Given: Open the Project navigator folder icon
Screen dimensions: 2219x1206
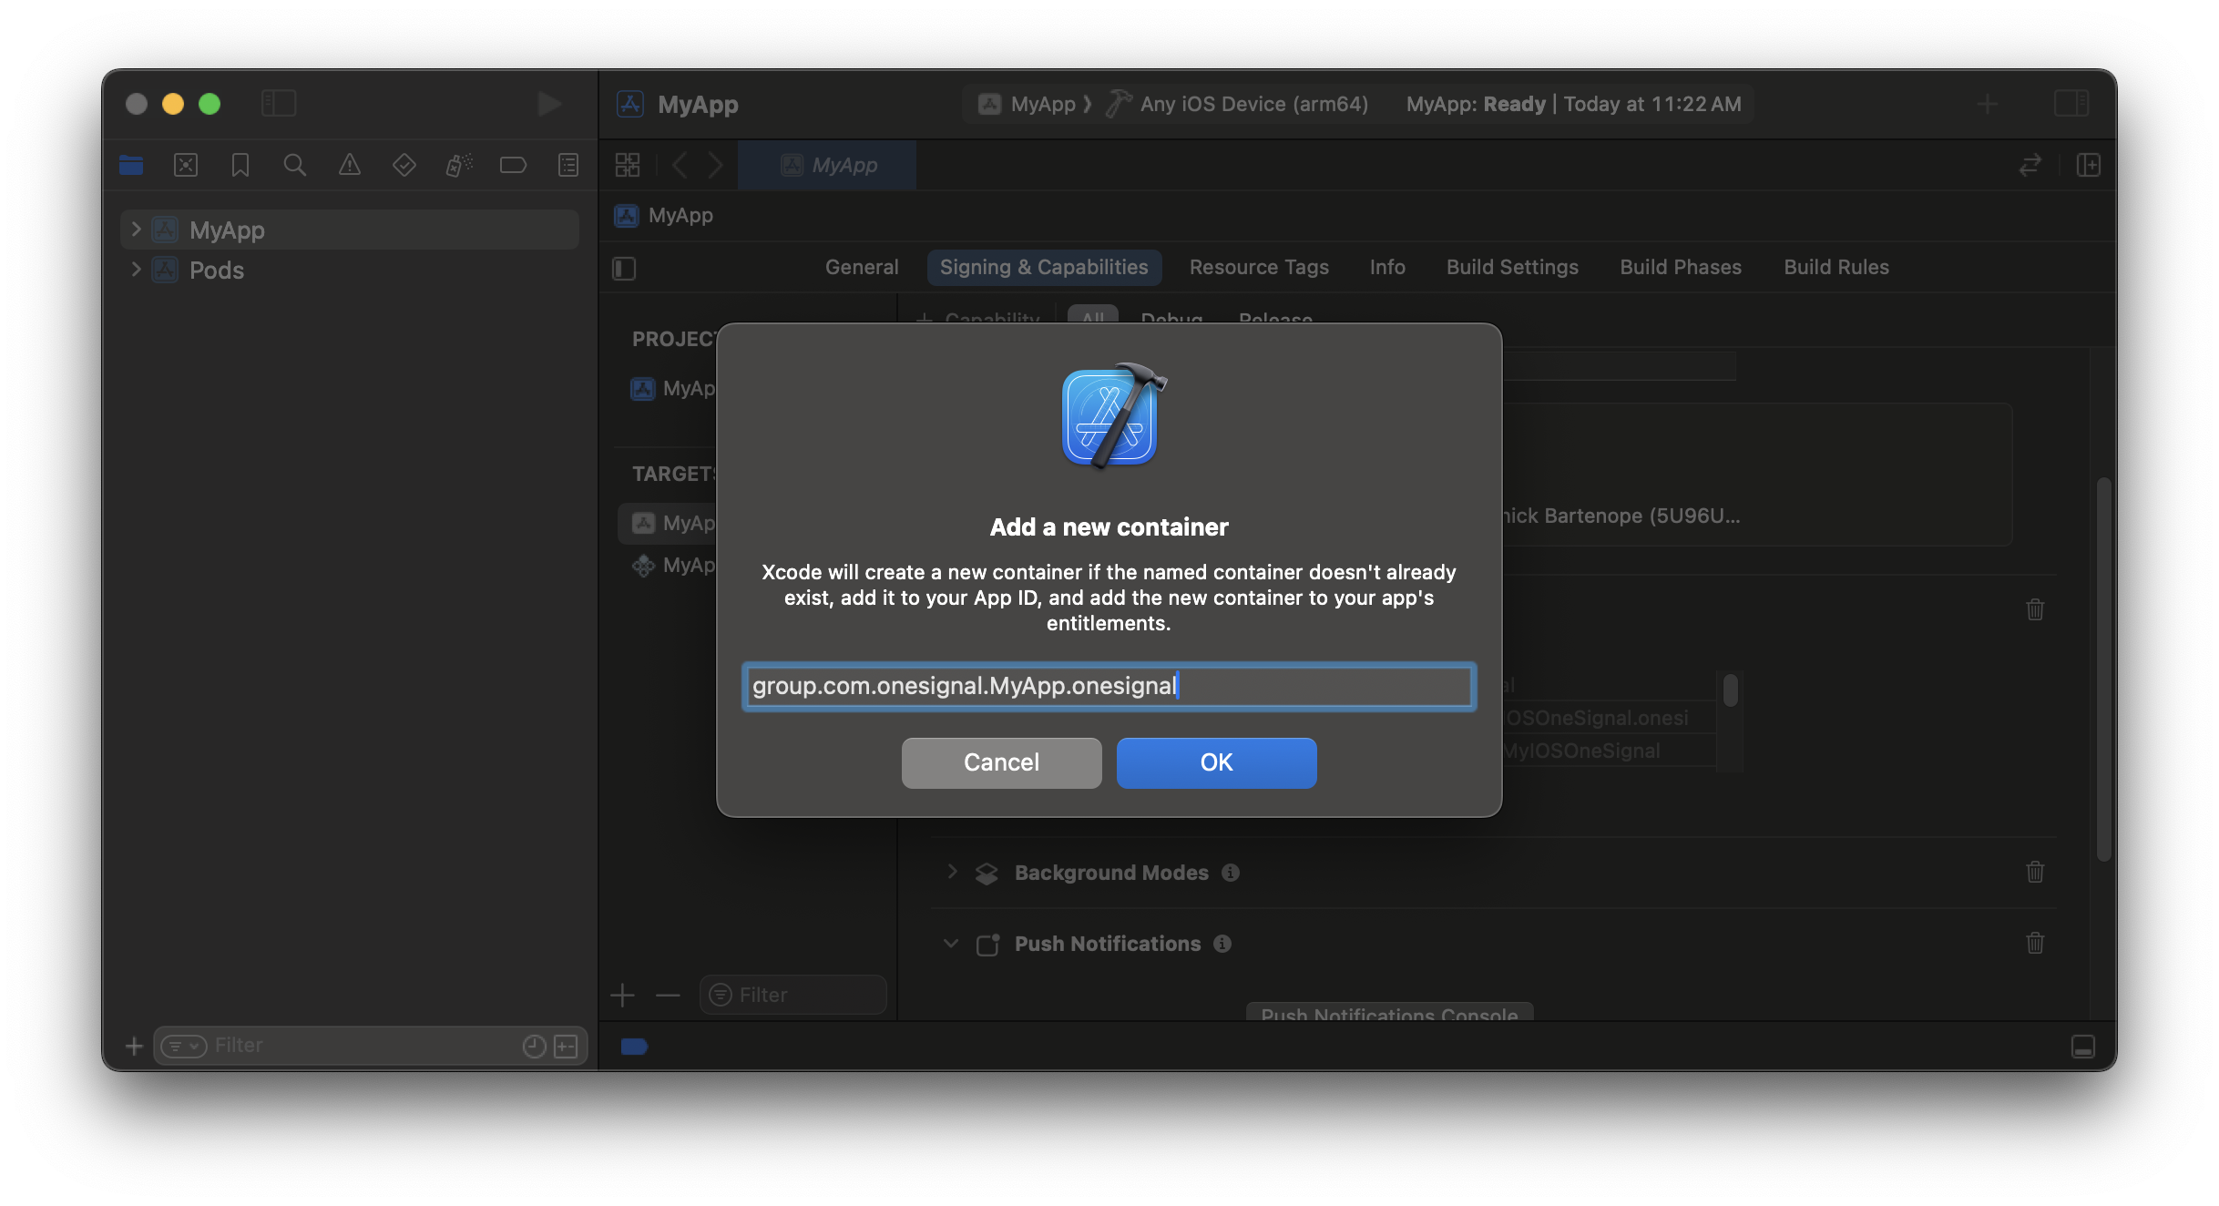Looking at the screenshot, I should (131, 165).
